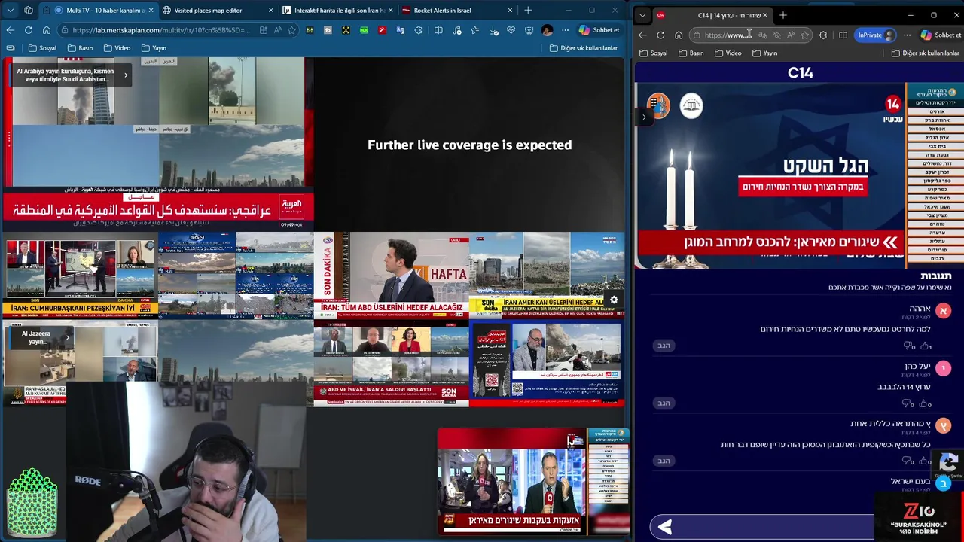This screenshot has width=964, height=542.
Task: Expand the Al Jazeera yayın notice chevron
Action: click(67, 337)
